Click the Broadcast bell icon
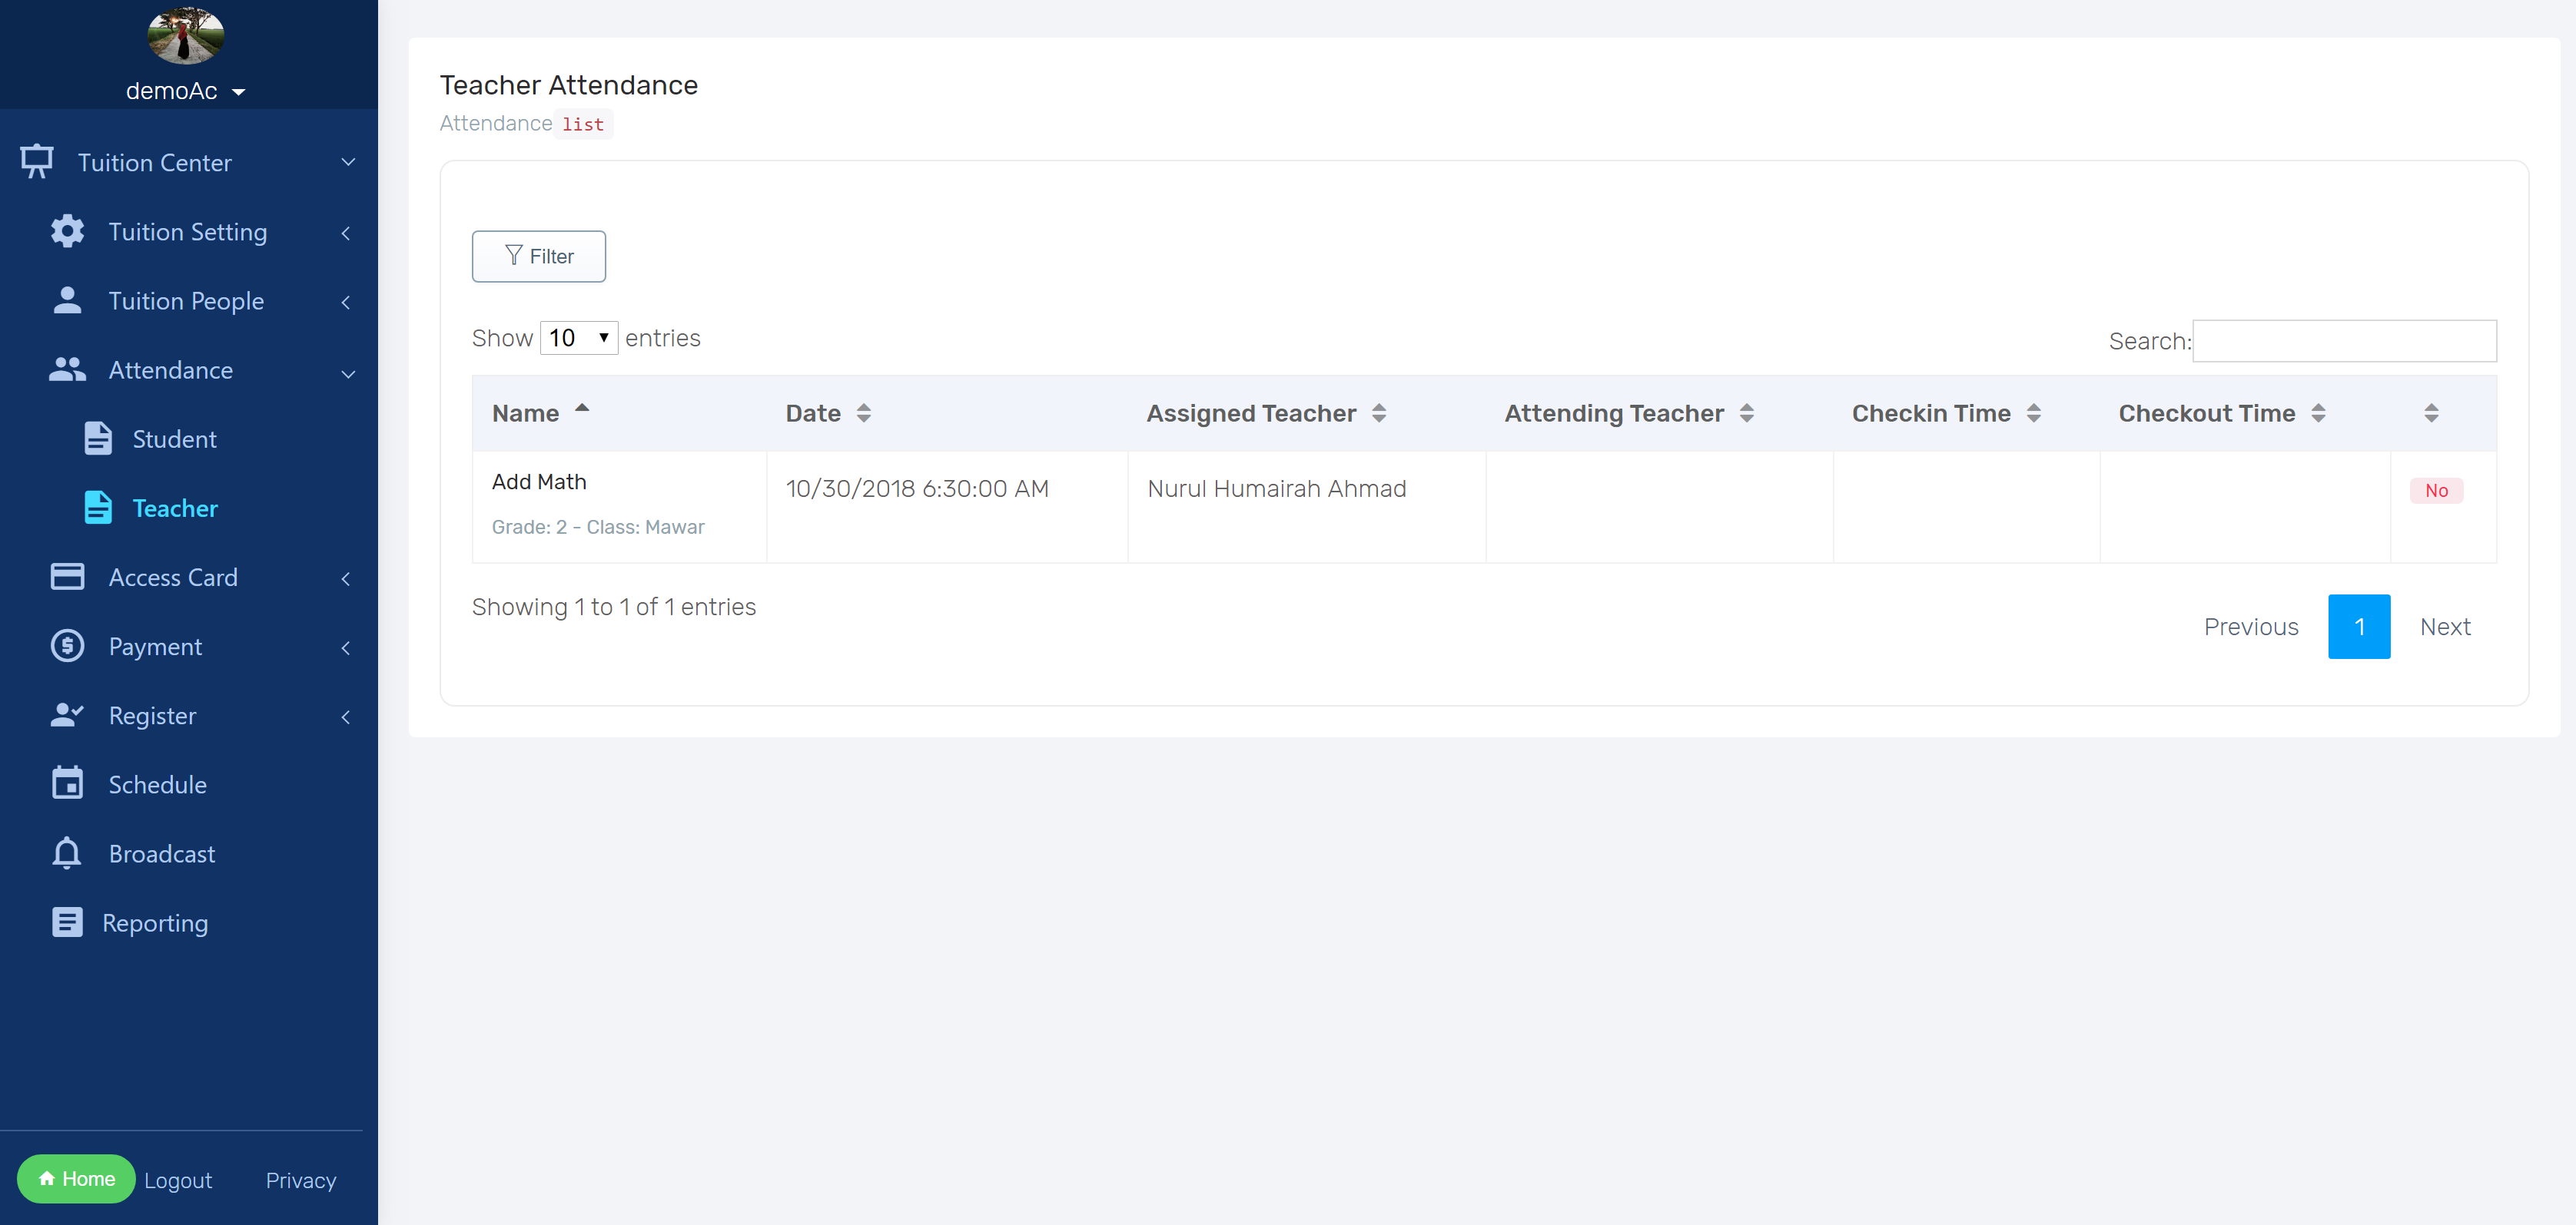Image resolution: width=2576 pixels, height=1225 pixels. click(x=67, y=853)
